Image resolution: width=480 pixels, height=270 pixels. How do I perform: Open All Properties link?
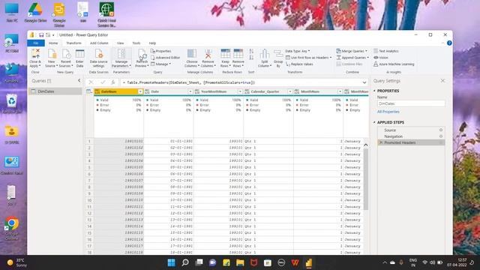coord(388,112)
